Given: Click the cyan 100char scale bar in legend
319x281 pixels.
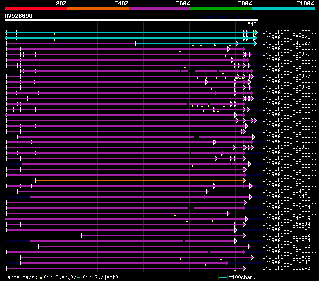Looking at the screenshot, I should pos(223,278).
